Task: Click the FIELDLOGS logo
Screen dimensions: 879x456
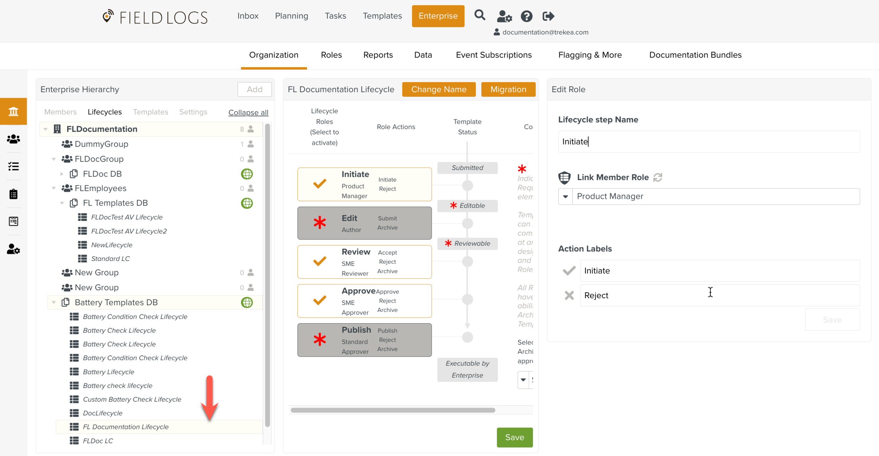Action: [155, 17]
